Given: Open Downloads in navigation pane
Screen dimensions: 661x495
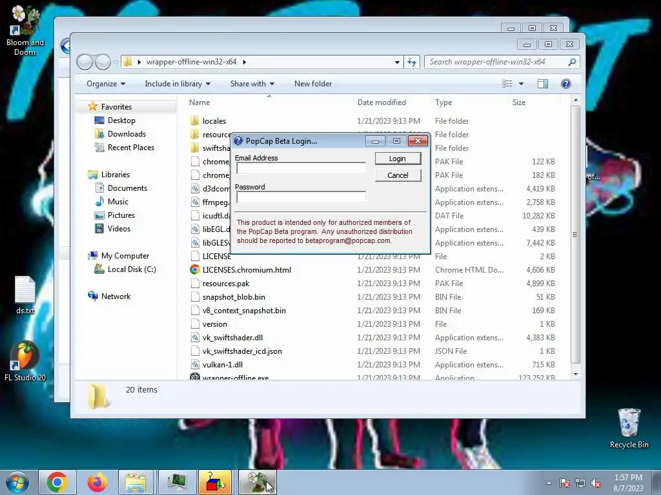Looking at the screenshot, I should (127, 134).
